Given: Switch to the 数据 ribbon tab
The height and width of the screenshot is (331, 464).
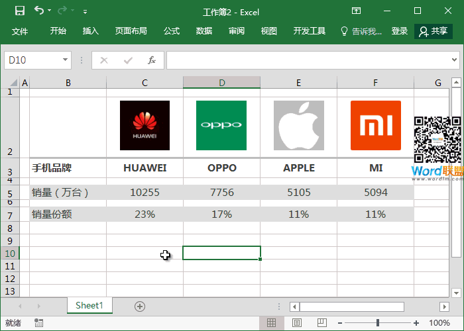Looking at the screenshot, I should (x=204, y=30).
